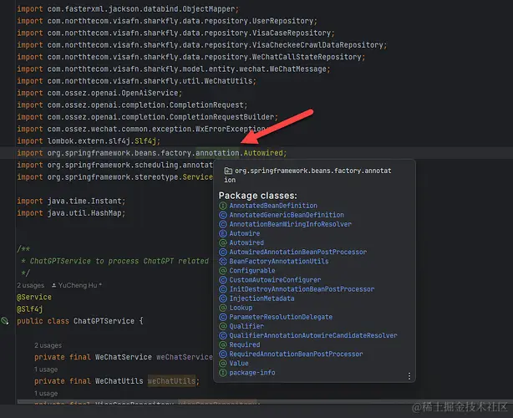The image size is (513, 418).
Task: Click the @Service annotation
Action: (34, 298)
